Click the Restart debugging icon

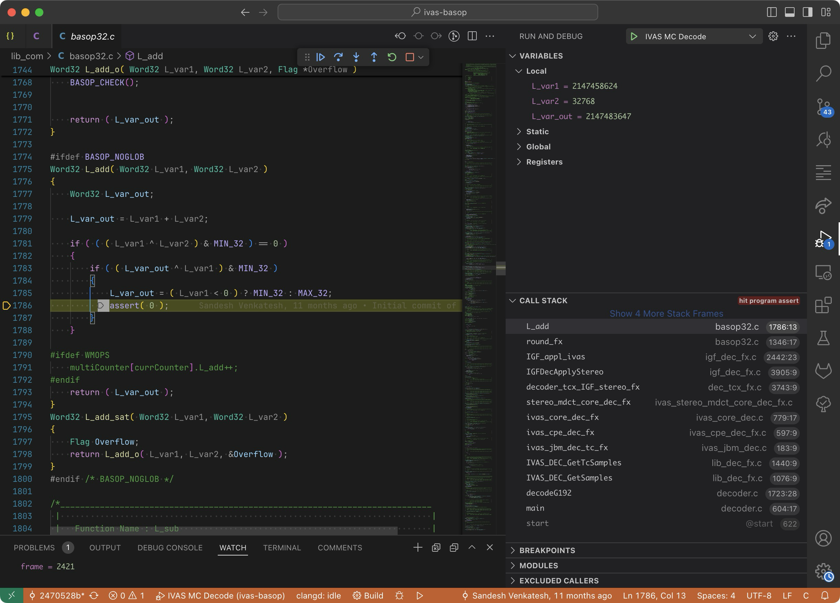point(392,57)
